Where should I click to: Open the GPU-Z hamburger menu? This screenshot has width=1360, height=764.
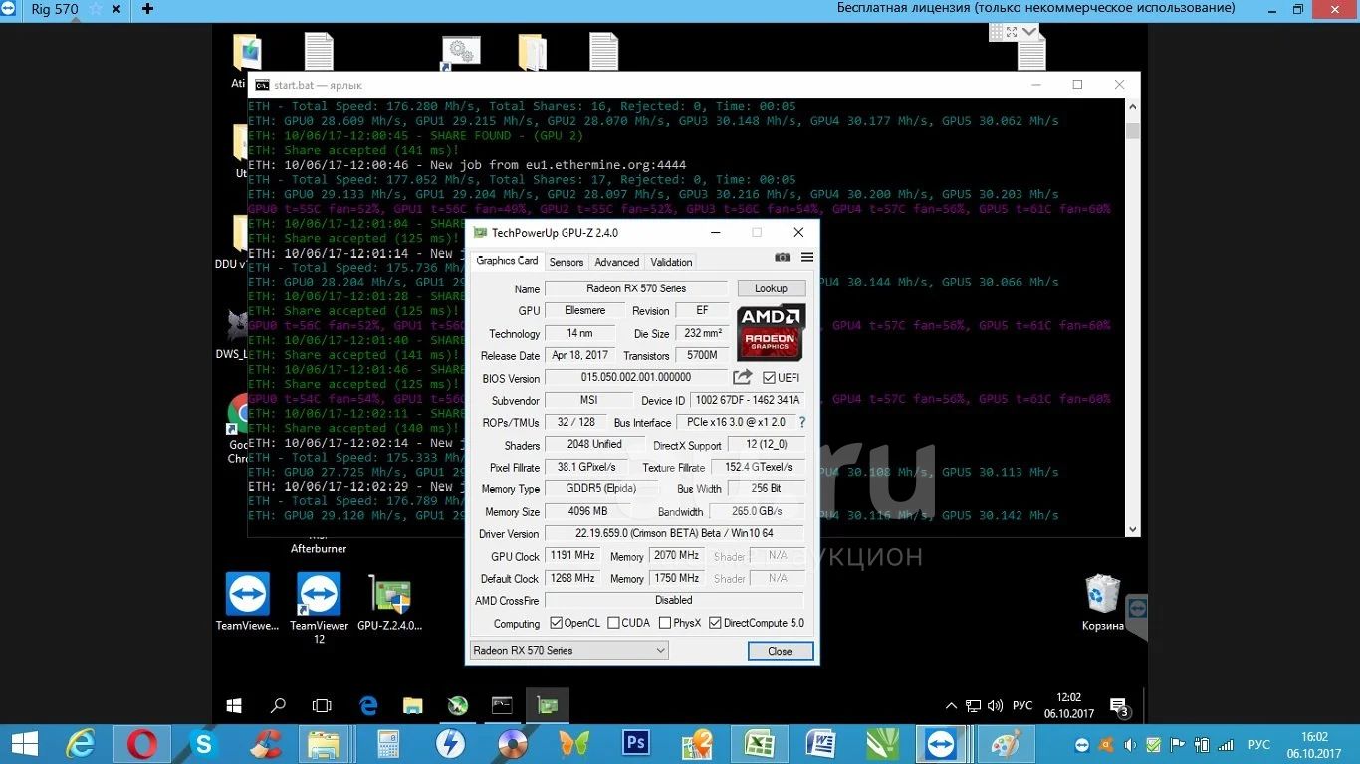tap(807, 257)
